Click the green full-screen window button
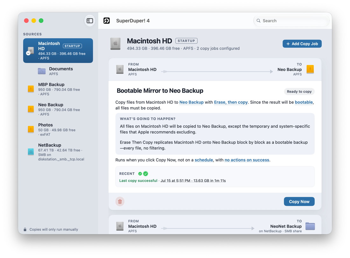 click(x=41, y=21)
